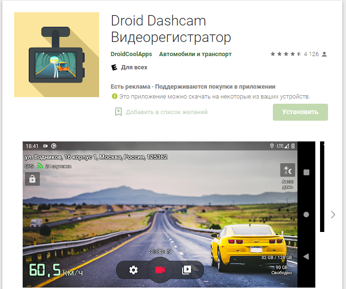Screen dimensions: 346x289
Task: Click the 4 126 reviews count
Action: [x=311, y=54]
